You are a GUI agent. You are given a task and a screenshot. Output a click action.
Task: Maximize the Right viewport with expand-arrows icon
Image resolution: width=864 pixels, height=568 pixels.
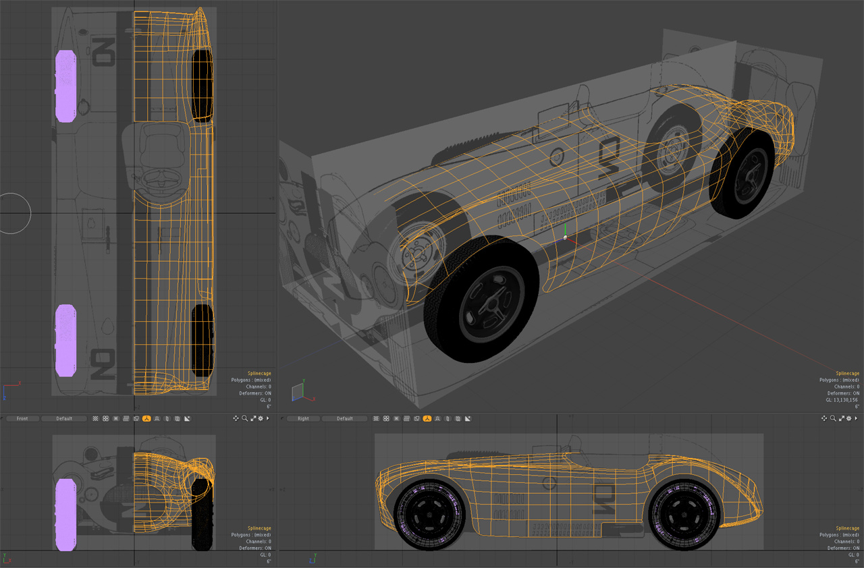pos(841,418)
